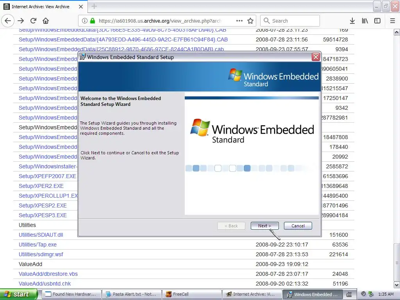
Task: Click the 1:35 AM clock
Action: point(386,294)
